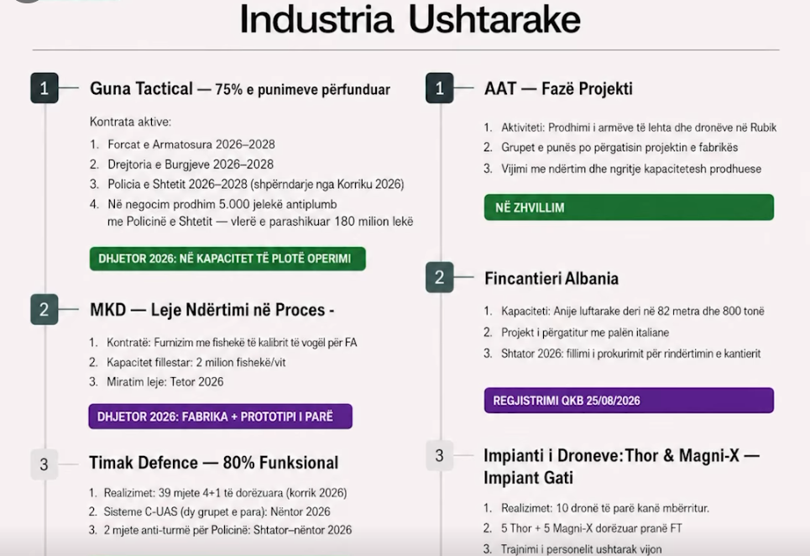The height and width of the screenshot is (556, 810).
Task: Click the Miratim leje: Tetor 2026 line
Action: coord(156,382)
